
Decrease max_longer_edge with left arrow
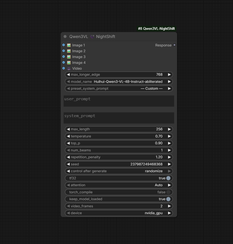pyautogui.click(x=68, y=75)
